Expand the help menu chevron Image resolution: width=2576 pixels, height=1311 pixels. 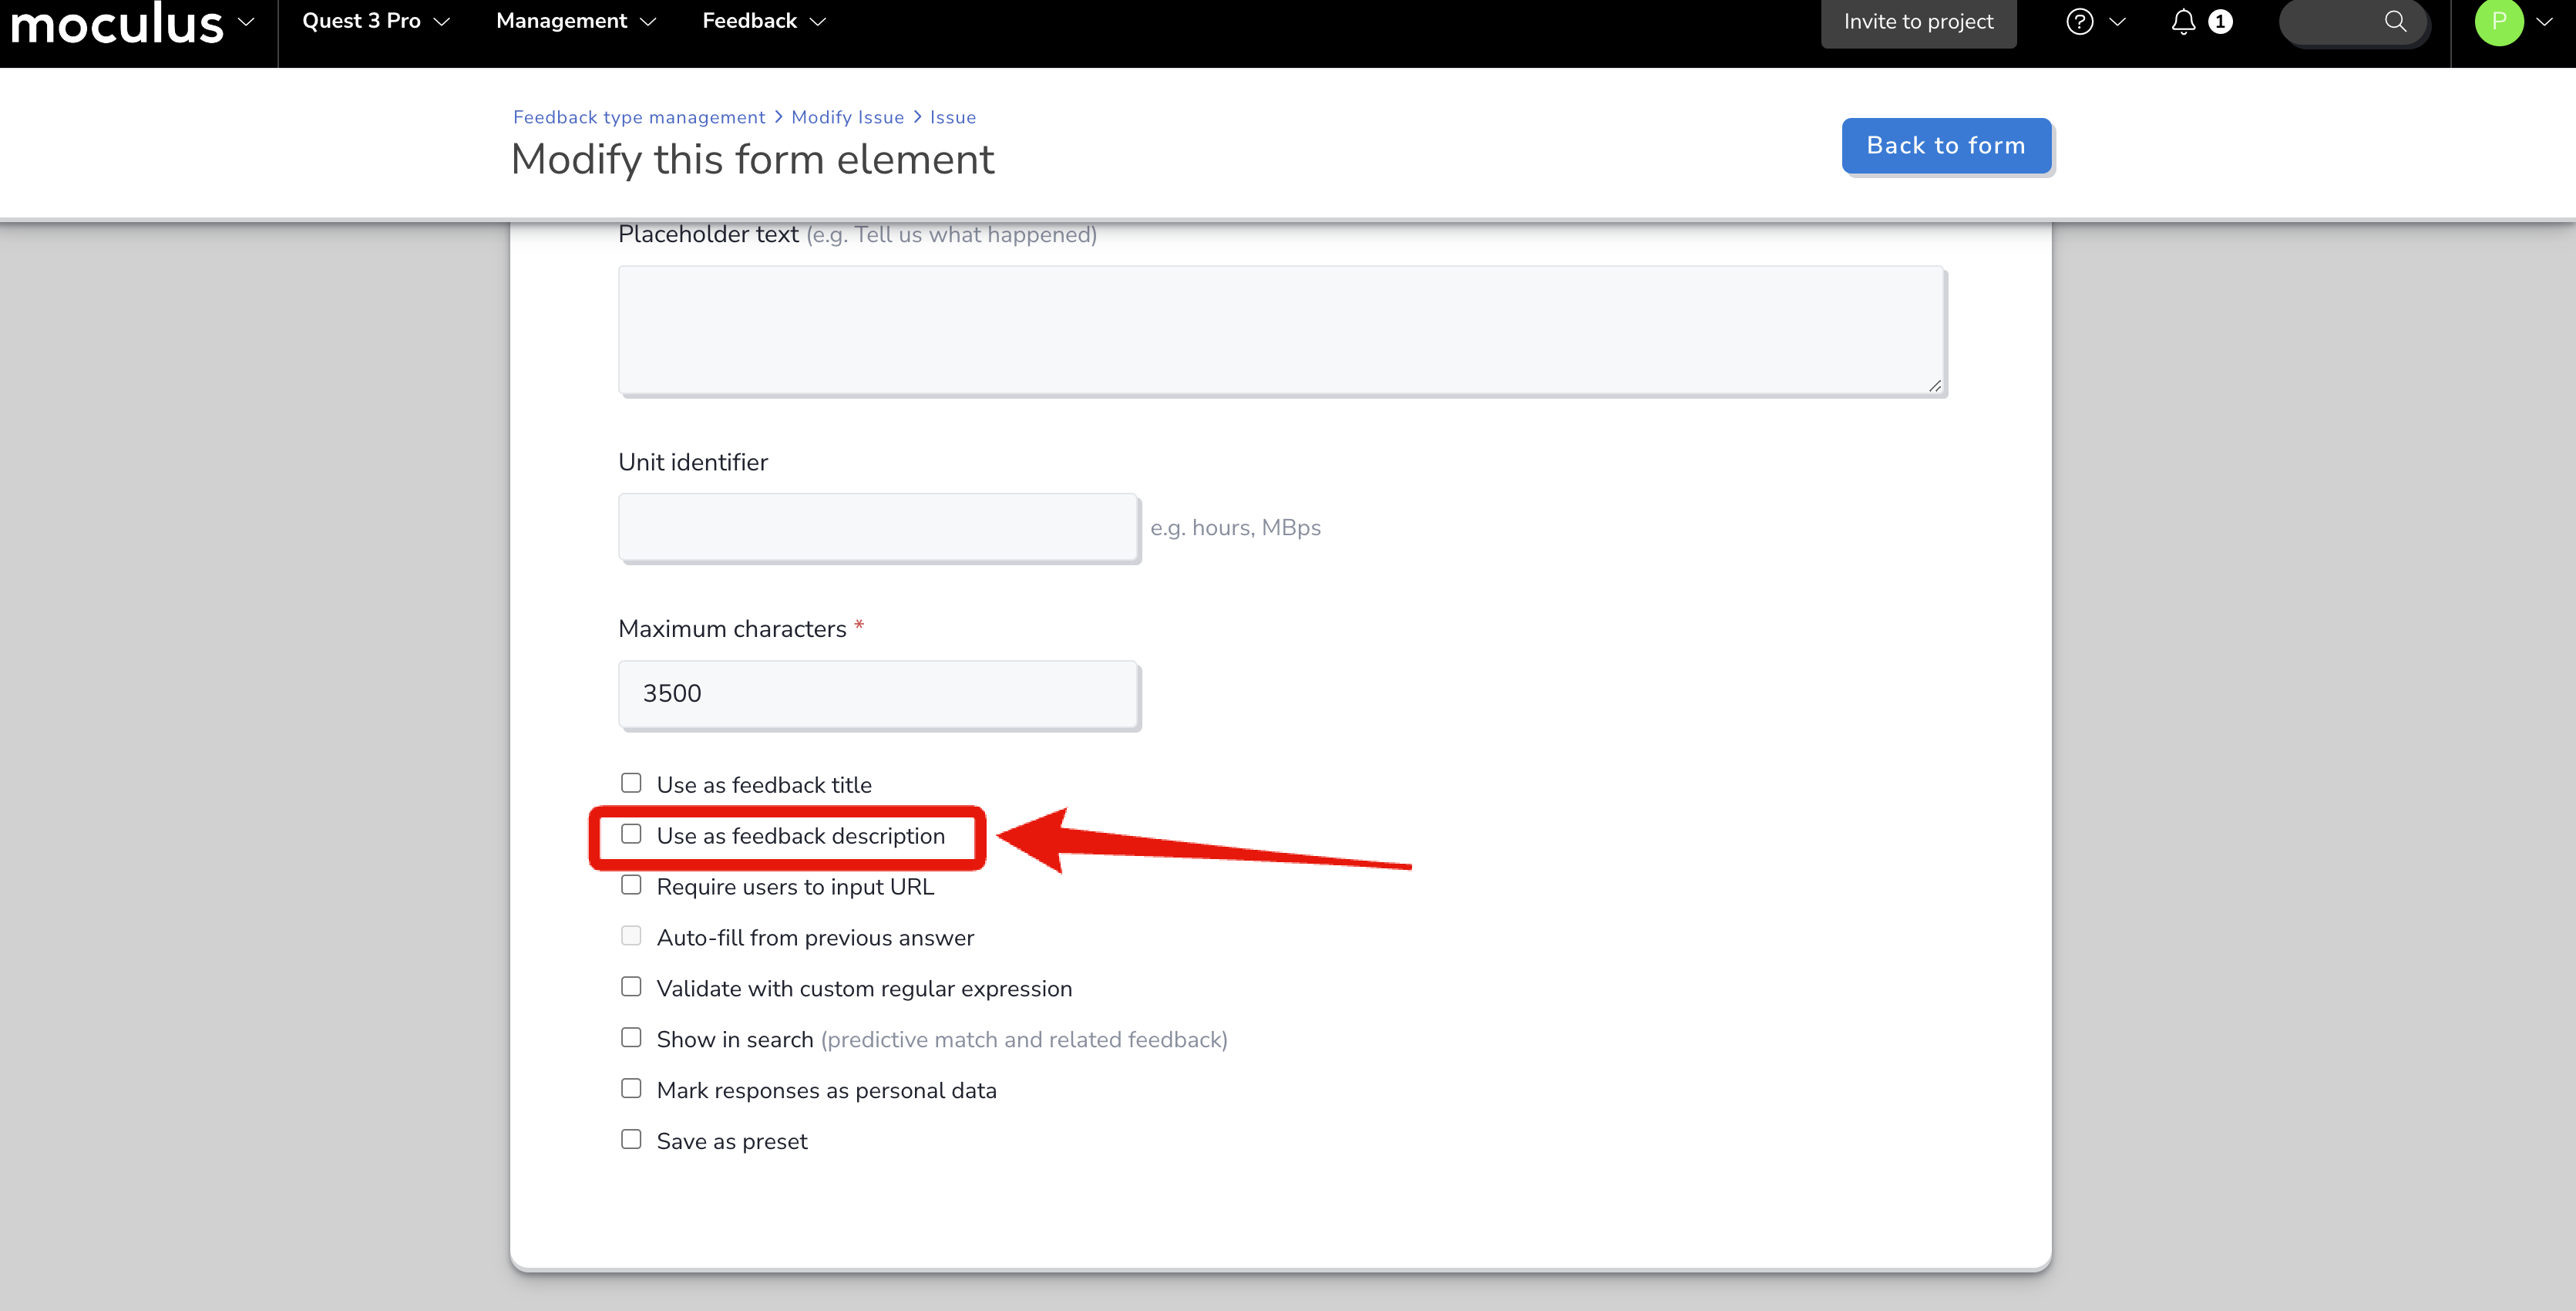click(2117, 21)
